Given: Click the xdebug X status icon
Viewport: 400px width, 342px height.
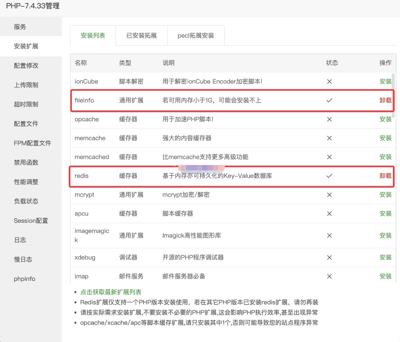Looking at the screenshot, I should coord(329,258).
